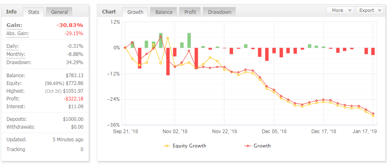Click the Drawdown stat label
Image resolution: width=387 pixels, height=165 pixels.
19,62
